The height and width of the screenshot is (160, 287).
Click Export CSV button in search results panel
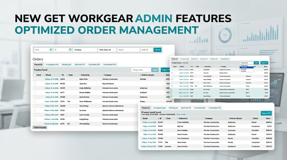click(x=266, y=113)
